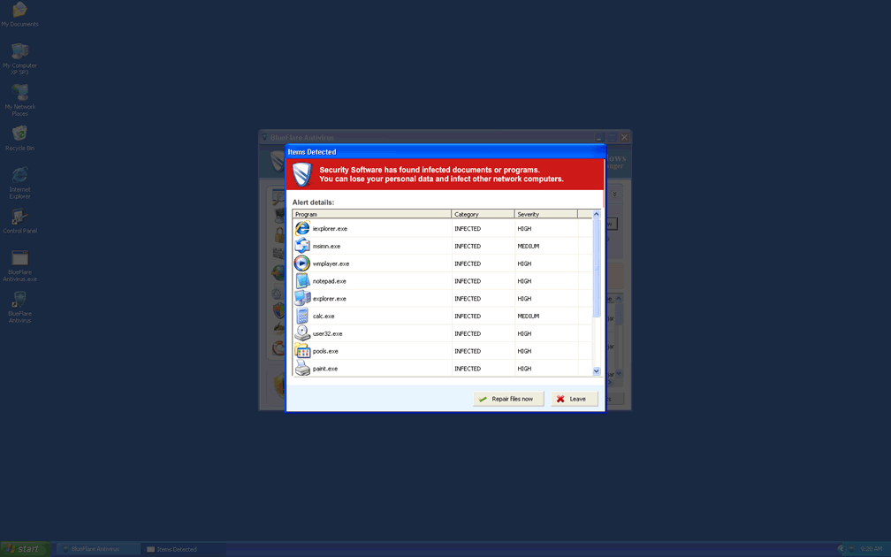Screen dimensions: 891x557
Task: Click the Leave button
Action: [575, 399]
